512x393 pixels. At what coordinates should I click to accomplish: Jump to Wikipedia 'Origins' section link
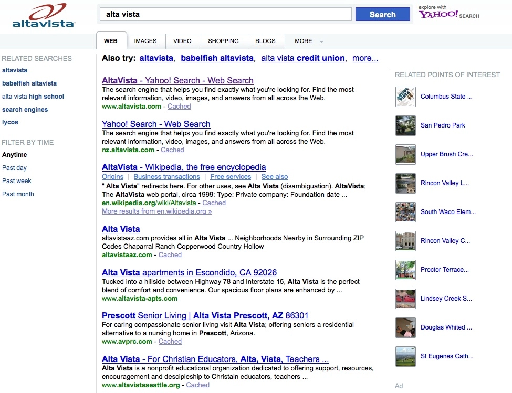[x=113, y=176]
